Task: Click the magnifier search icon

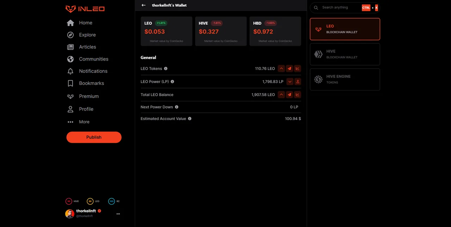Action: point(316,8)
